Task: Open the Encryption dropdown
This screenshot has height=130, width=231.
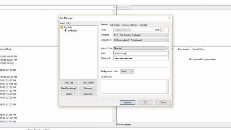Action: tap(141, 40)
